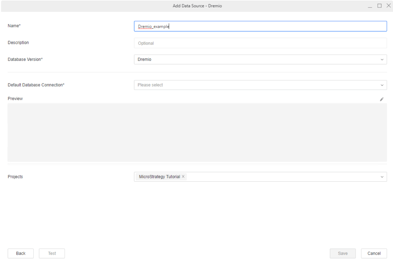Click the Name label
Screen dimensions: 393x264
coord(14,26)
